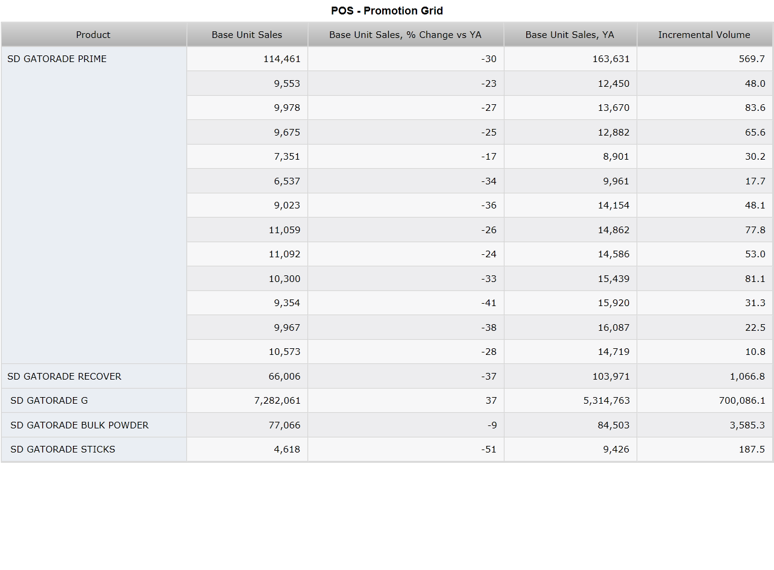This screenshot has height=570, width=774.
Task: Select the 9,426 year-ago sales cell
Action: click(570, 449)
